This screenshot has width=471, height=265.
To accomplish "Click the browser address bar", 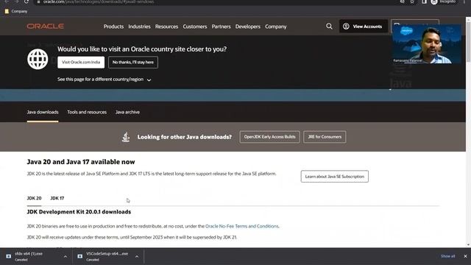I will 216,1.
